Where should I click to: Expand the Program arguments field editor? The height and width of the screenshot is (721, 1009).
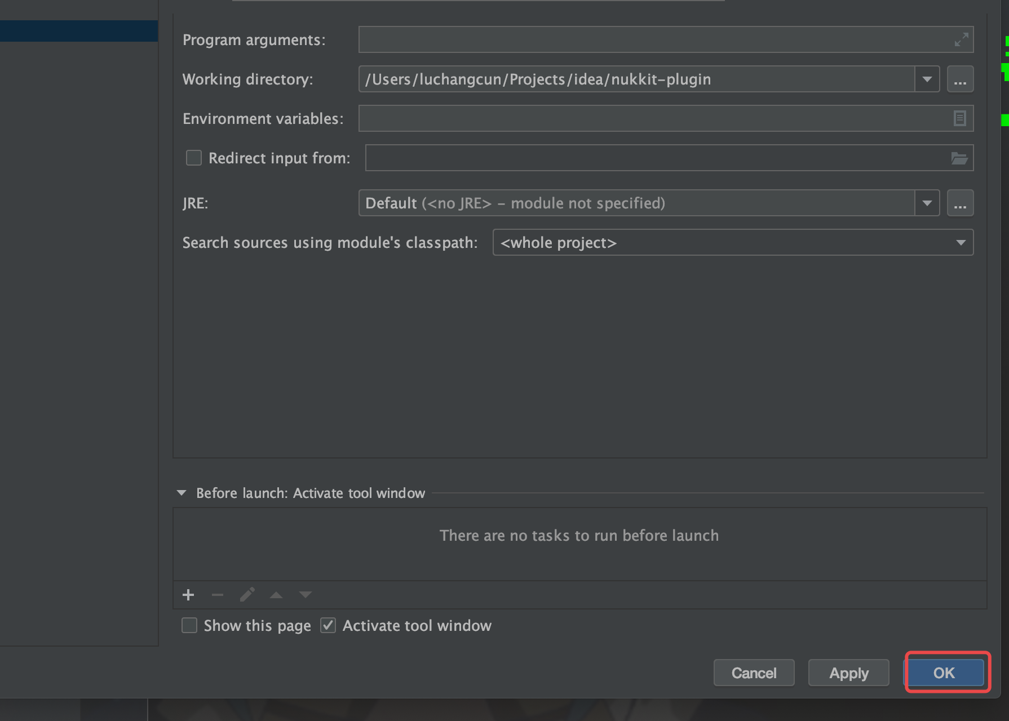[961, 39]
